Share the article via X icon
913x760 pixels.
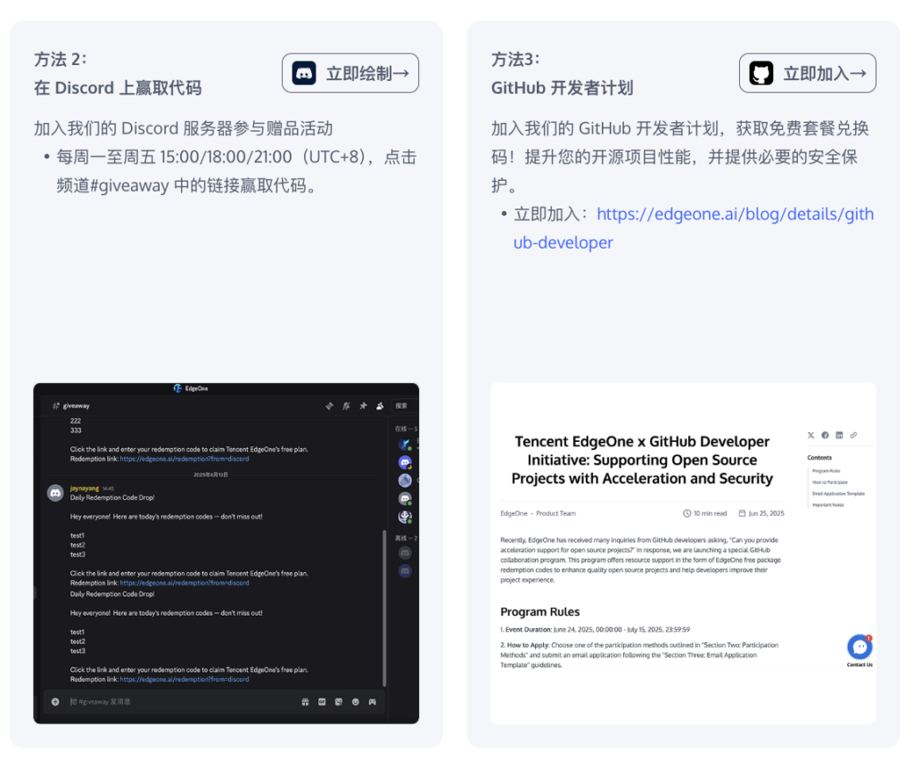tap(811, 436)
